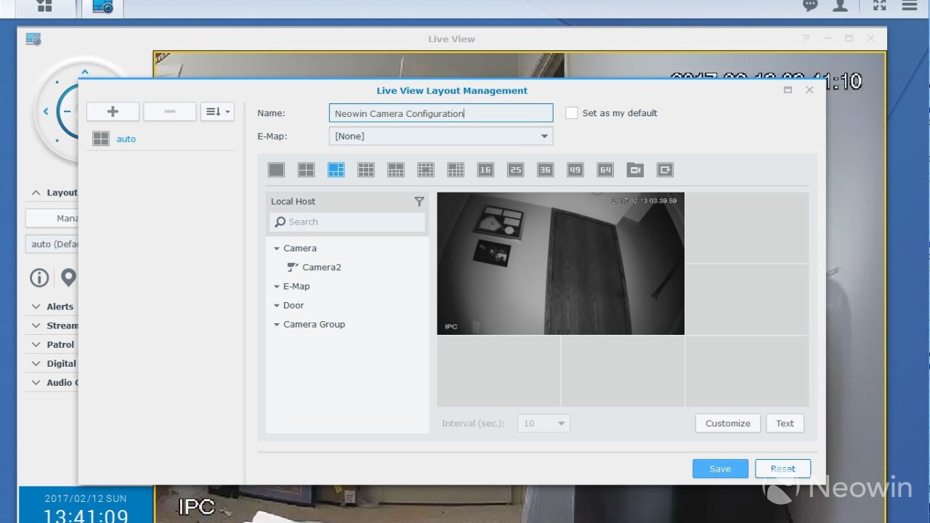Click the PTZ zoom-out minus icon
This screenshot has height=523, width=930.
point(67,111)
